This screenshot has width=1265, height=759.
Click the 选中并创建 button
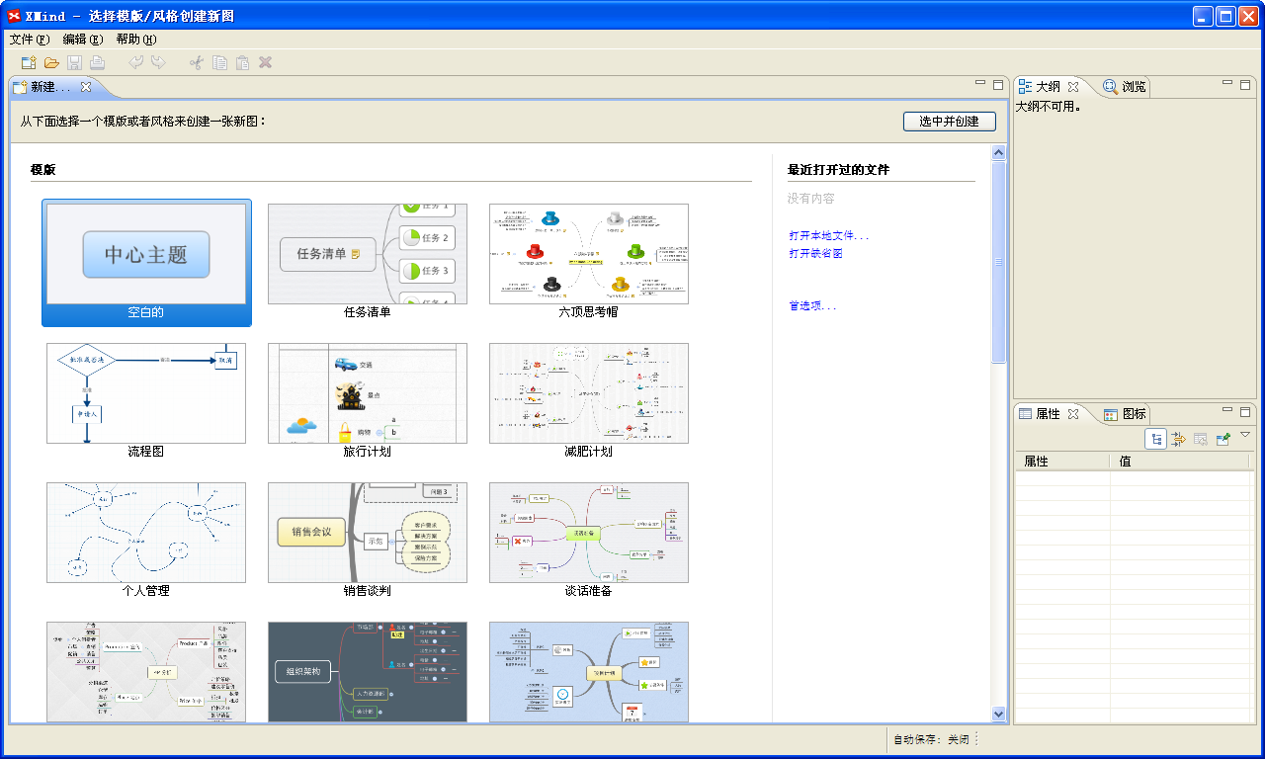click(949, 121)
